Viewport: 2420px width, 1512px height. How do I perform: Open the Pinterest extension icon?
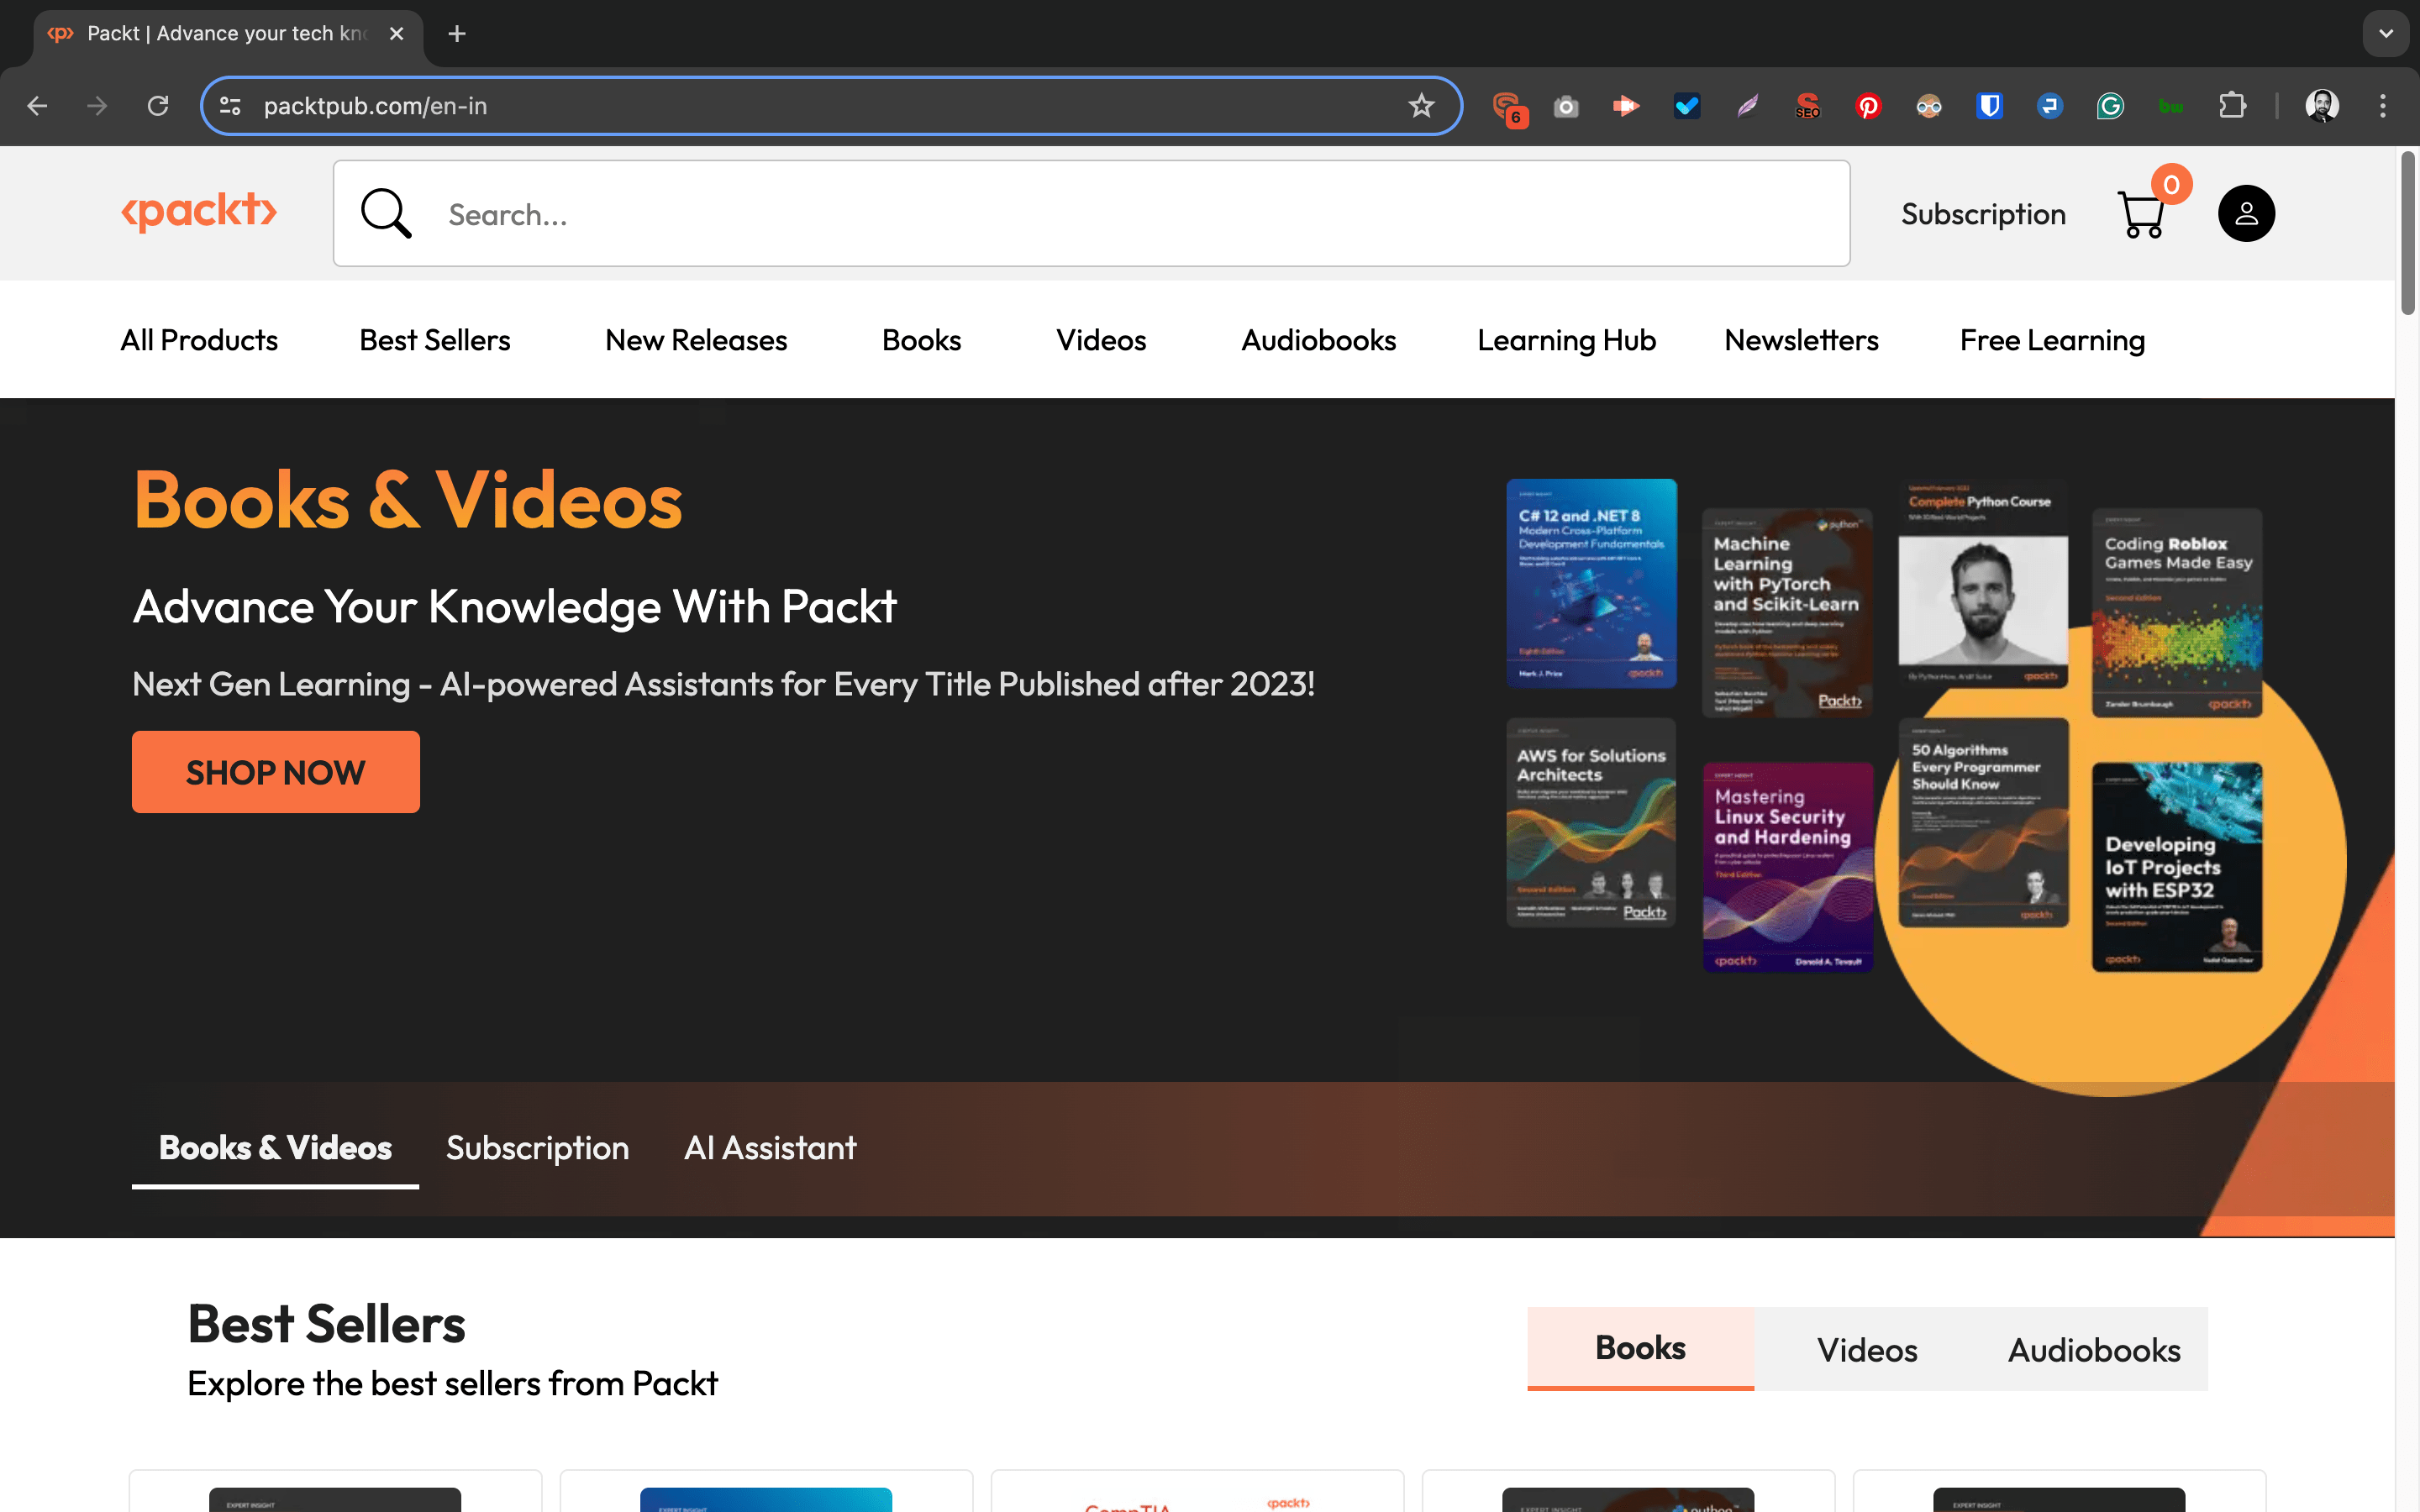(1868, 106)
